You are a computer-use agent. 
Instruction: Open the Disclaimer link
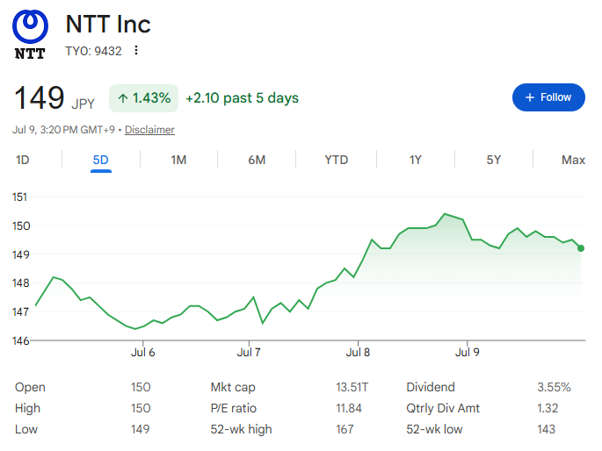(149, 130)
